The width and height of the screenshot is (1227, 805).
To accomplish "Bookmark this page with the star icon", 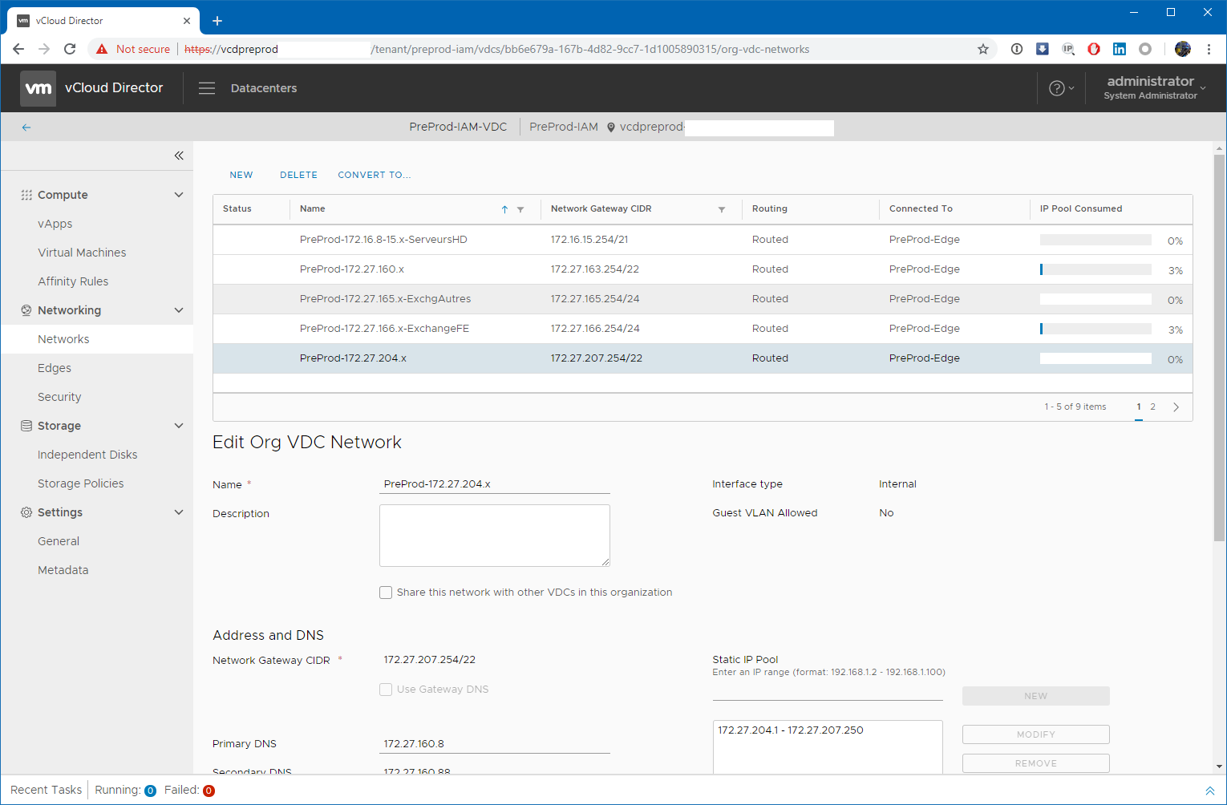I will [983, 49].
